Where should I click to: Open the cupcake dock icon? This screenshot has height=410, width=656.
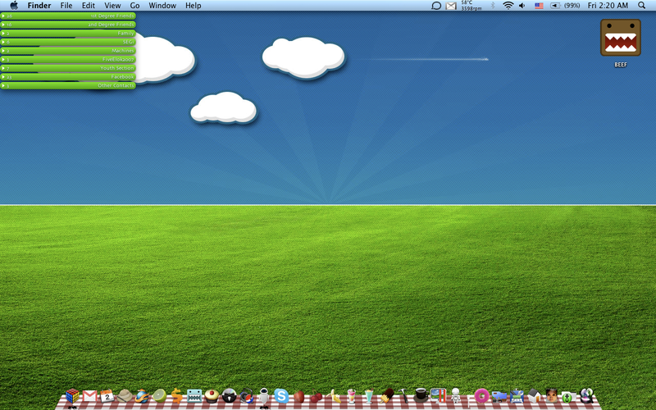212,396
